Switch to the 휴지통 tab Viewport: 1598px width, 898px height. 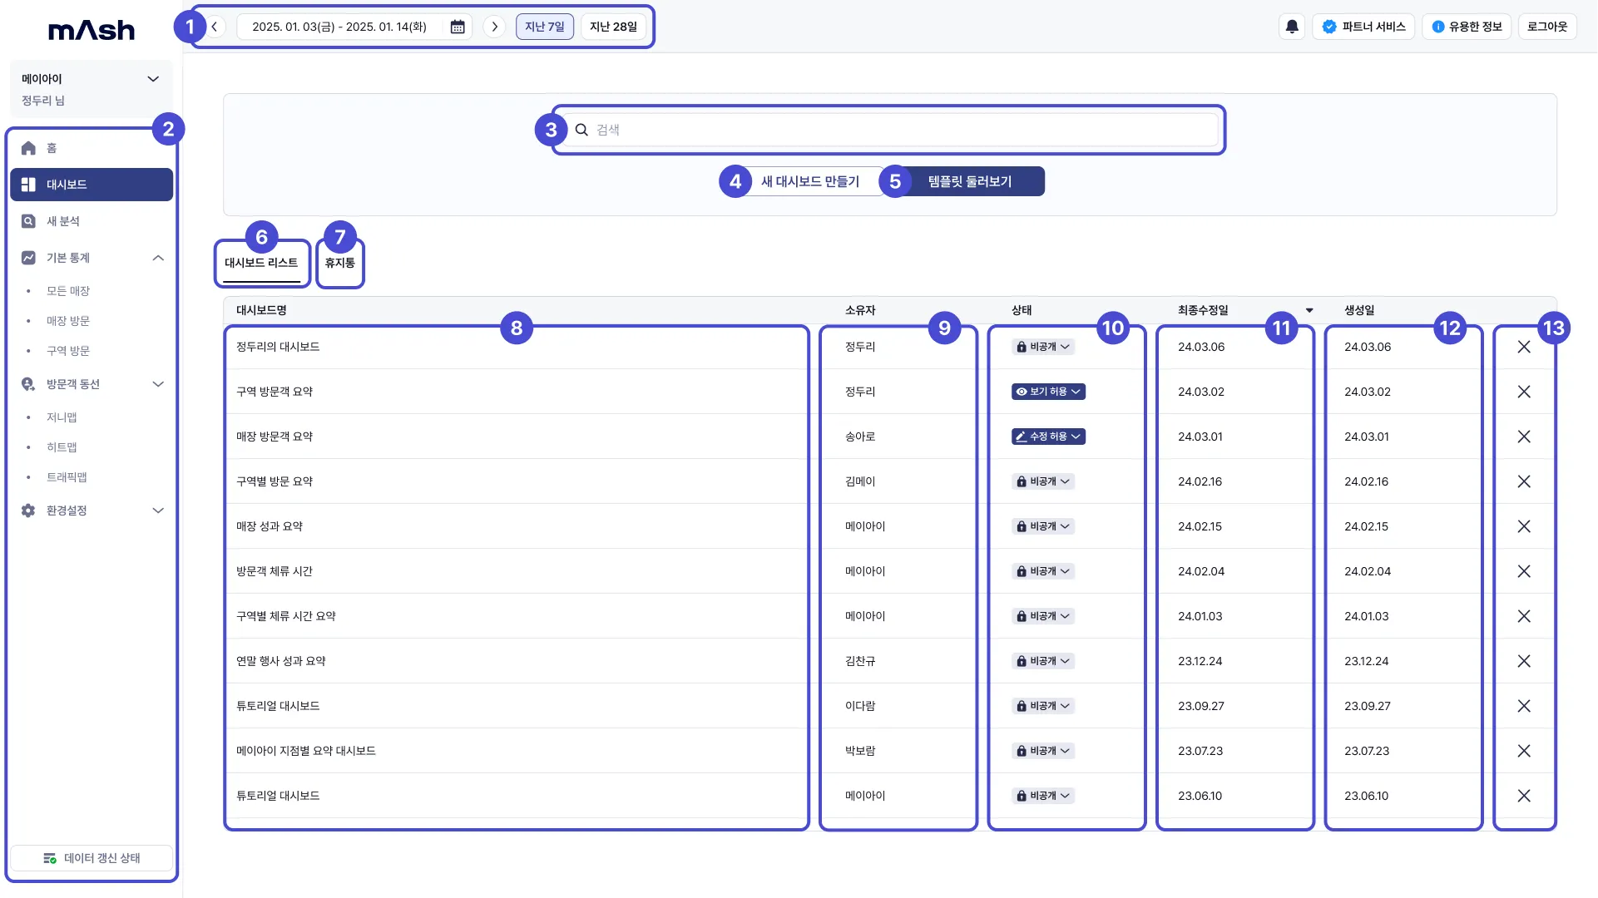[x=339, y=263]
